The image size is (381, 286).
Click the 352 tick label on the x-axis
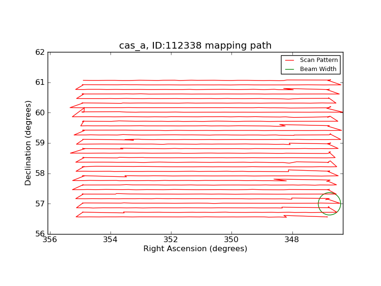pyautogui.click(x=171, y=240)
